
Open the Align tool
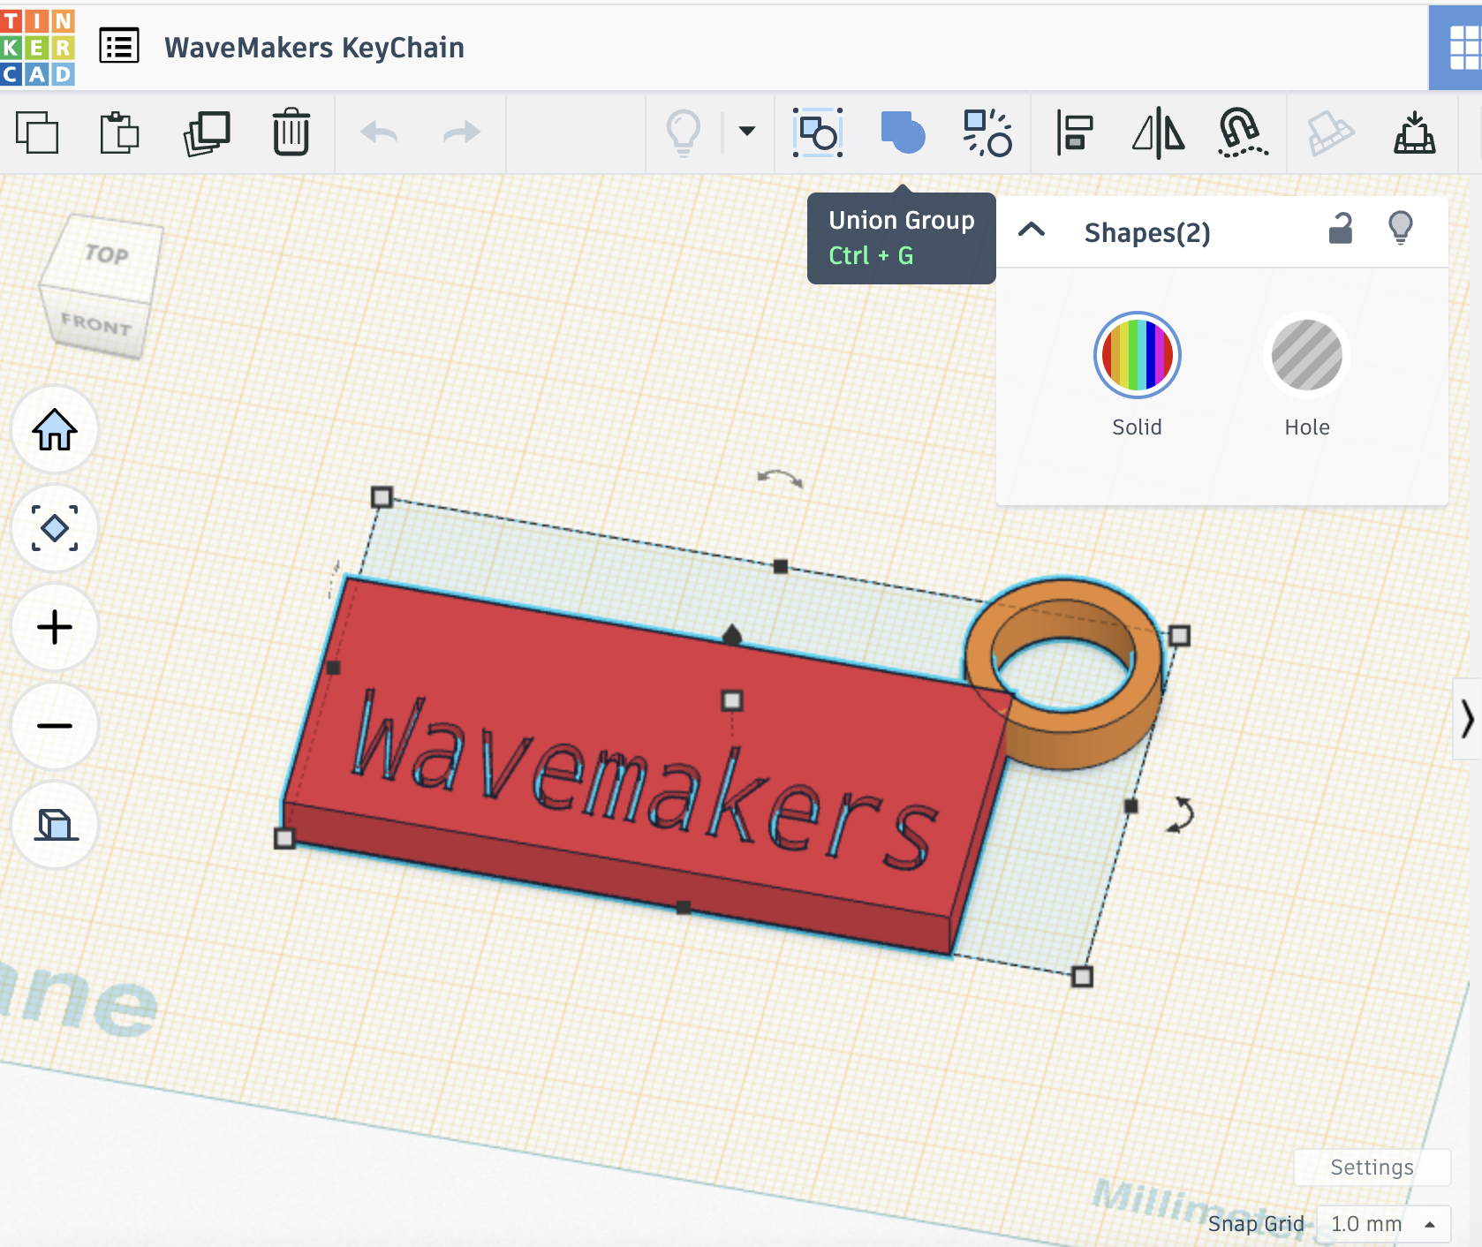tap(1072, 133)
